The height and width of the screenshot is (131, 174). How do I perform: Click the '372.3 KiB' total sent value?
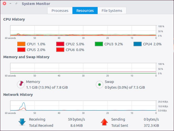(151, 125)
